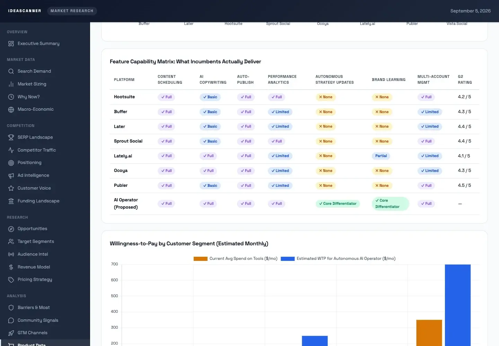Viewport: 499px width, 346px height.
Task: Click the Revenue Model dollar icon
Action: (x=11, y=267)
